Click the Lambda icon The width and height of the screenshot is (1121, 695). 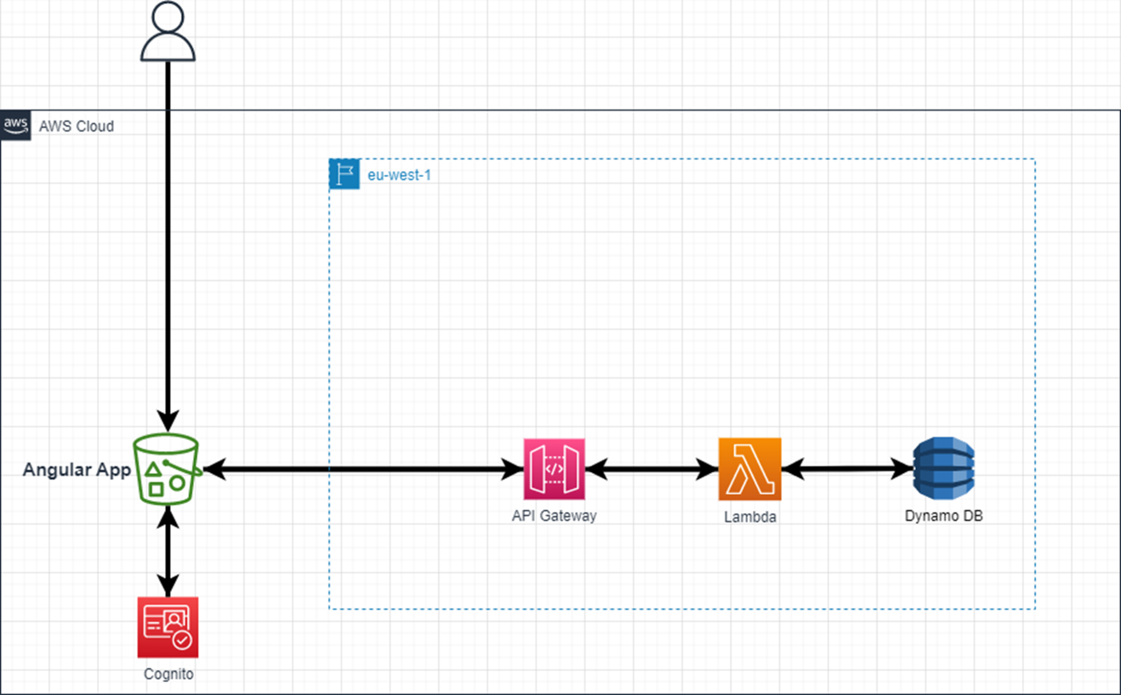pyautogui.click(x=749, y=468)
